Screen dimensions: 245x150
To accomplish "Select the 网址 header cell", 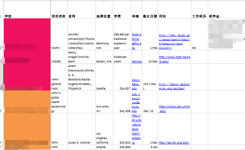I will [x=175, y=10].
